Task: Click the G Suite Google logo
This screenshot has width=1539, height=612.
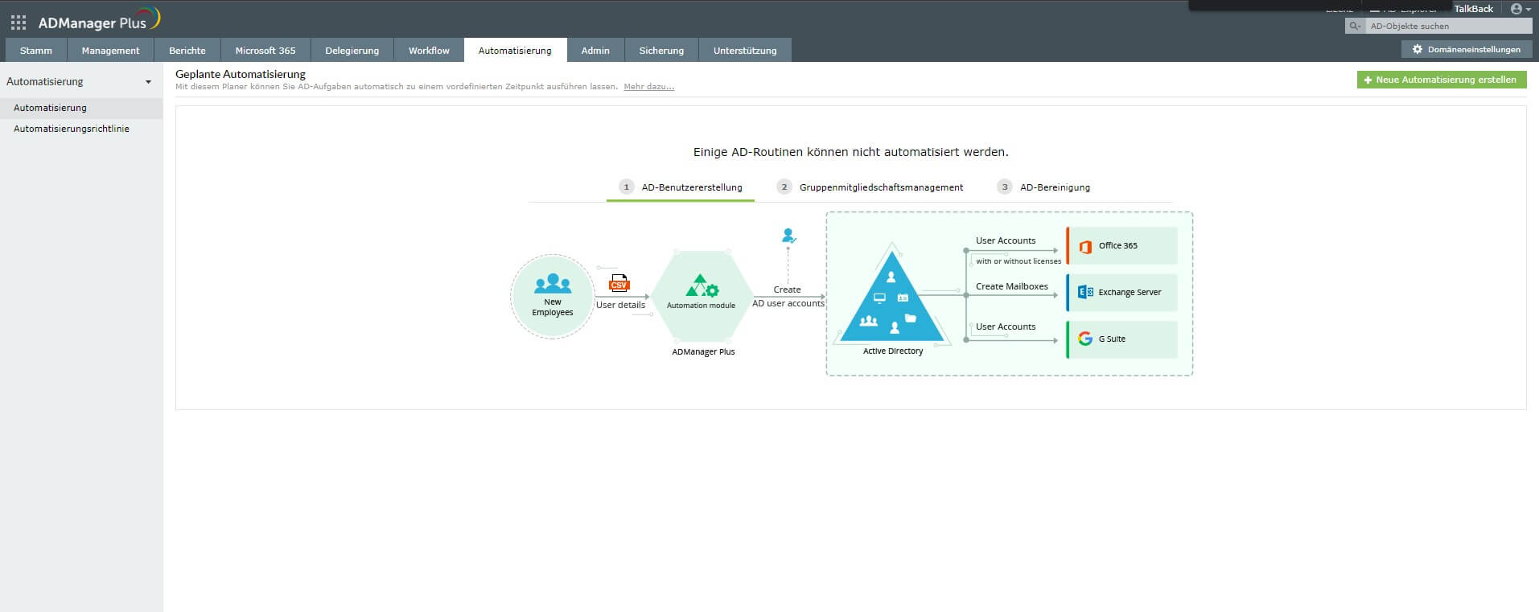Action: [x=1085, y=339]
